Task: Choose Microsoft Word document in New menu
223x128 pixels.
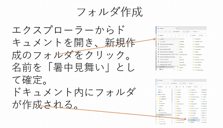Action: [x=165, y=49]
